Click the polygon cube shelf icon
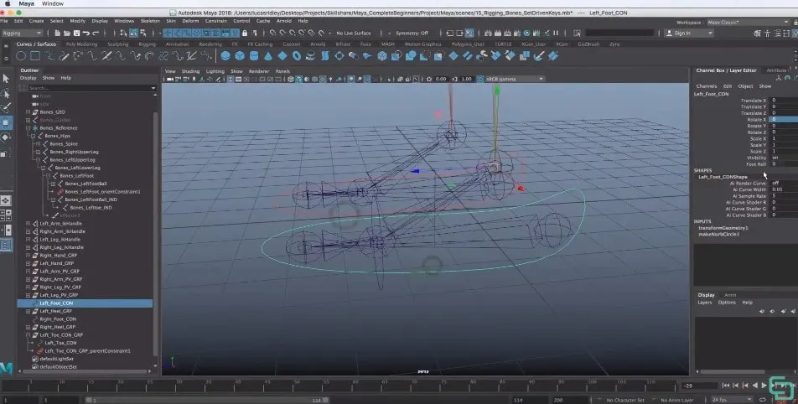Image resolution: width=798 pixels, height=404 pixels. pos(239,56)
